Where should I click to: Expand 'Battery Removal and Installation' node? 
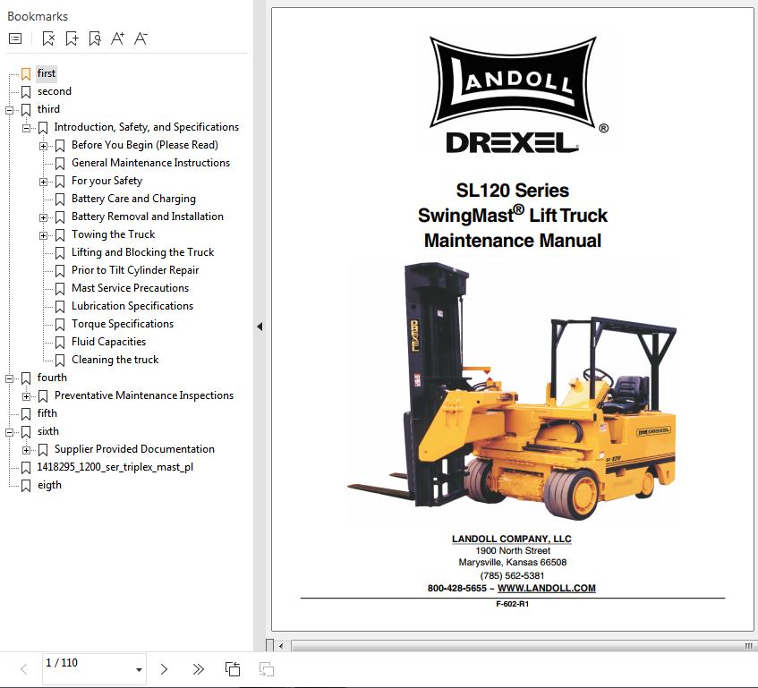click(x=44, y=217)
